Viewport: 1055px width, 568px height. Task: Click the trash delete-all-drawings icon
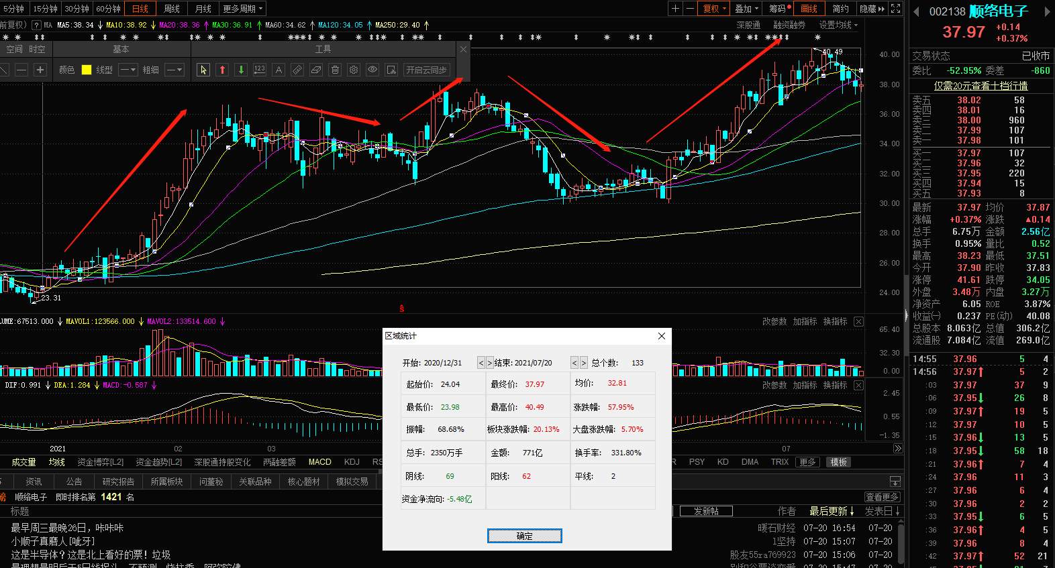point(335,70)
